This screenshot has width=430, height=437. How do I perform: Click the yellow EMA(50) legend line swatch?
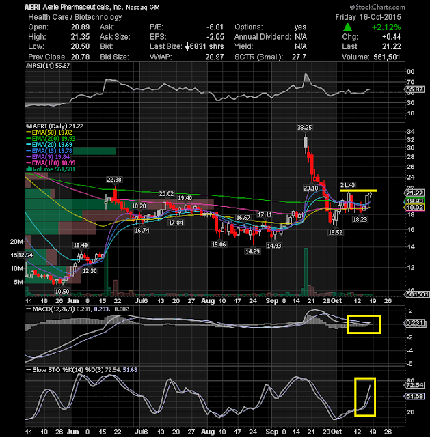click(x=29, y=132)
